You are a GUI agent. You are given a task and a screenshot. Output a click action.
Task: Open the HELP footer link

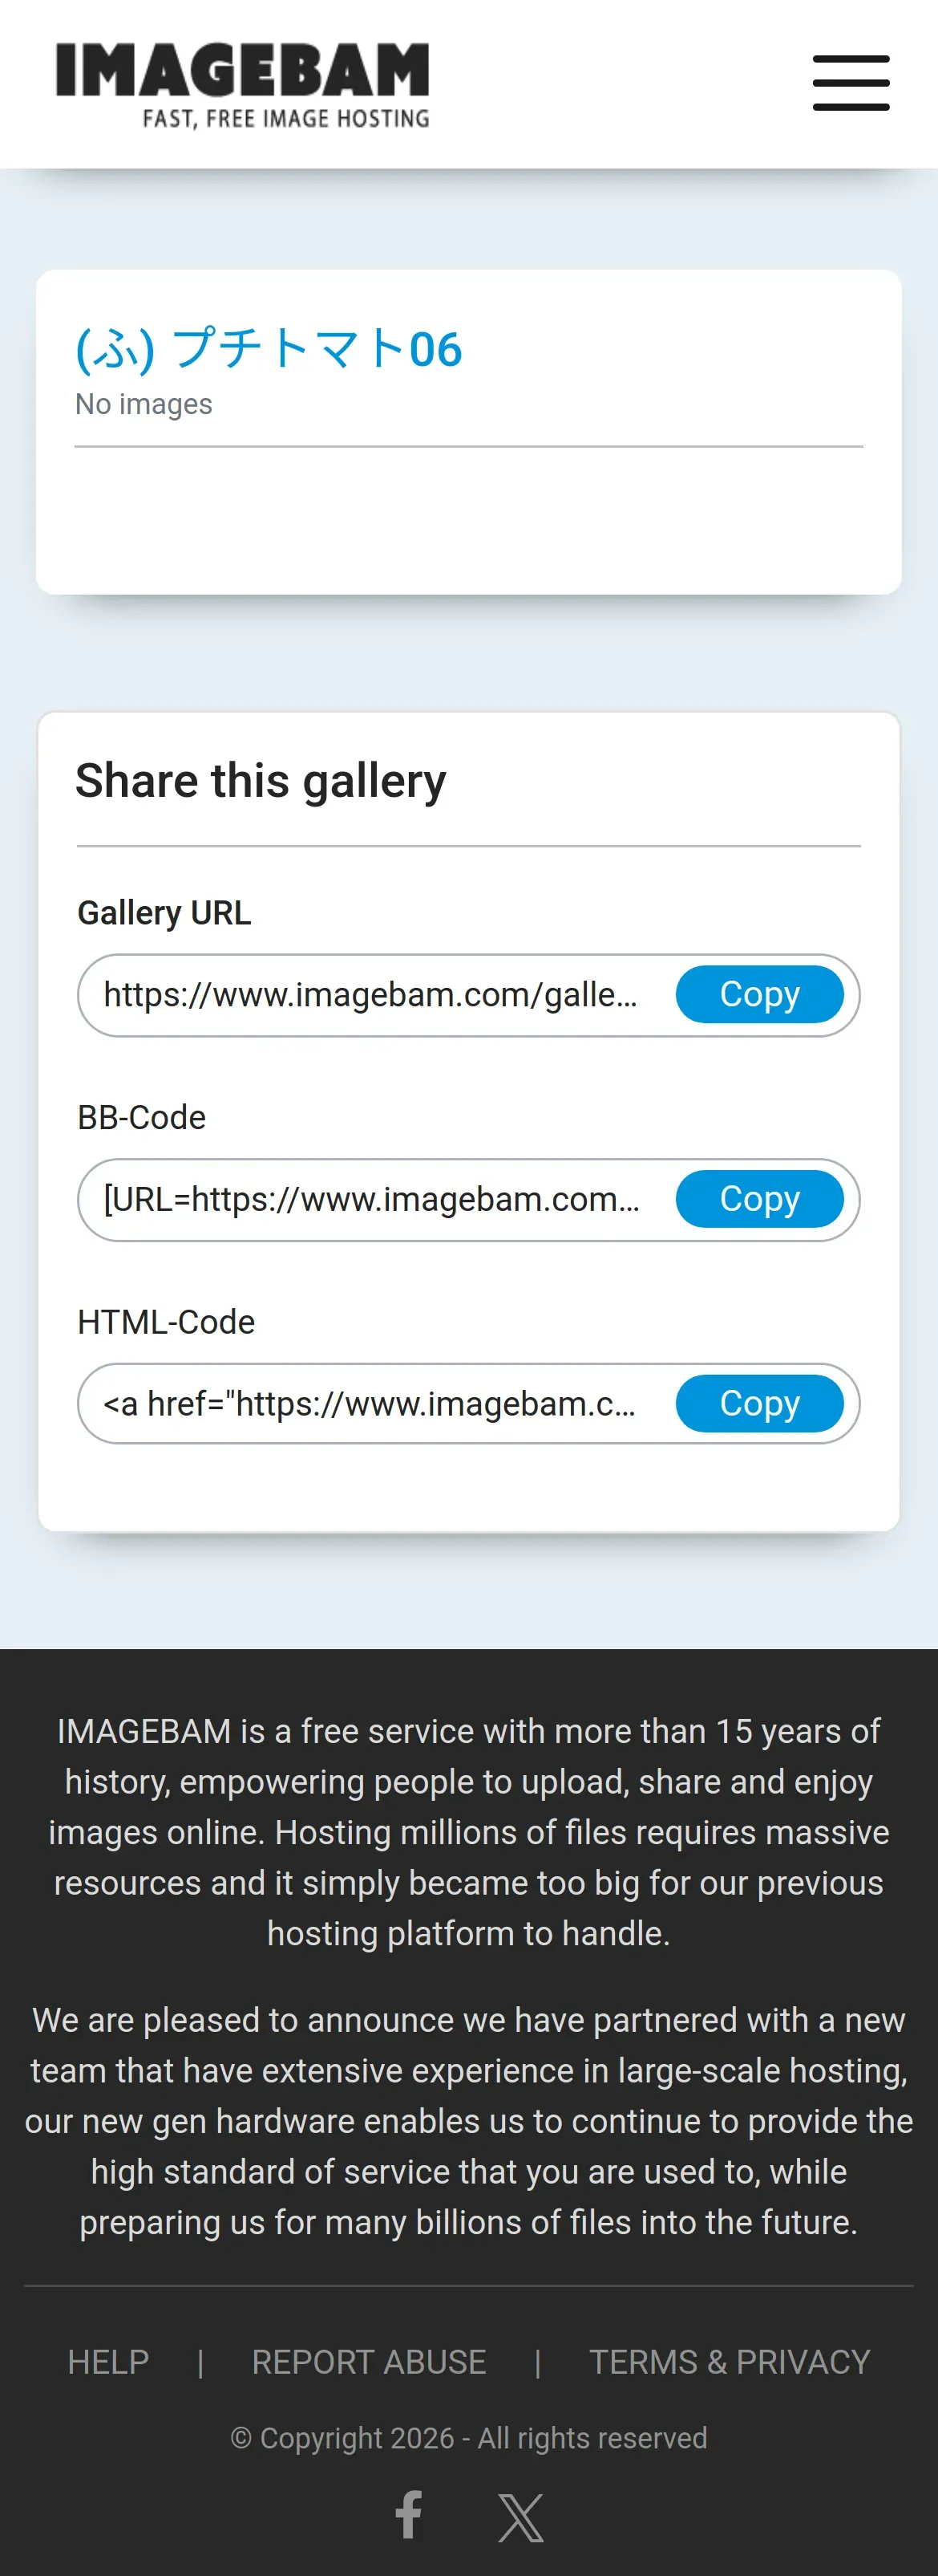click(108, 2362)
